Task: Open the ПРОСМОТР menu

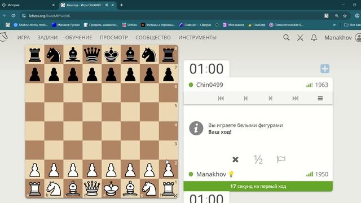Action: [114, 38]
